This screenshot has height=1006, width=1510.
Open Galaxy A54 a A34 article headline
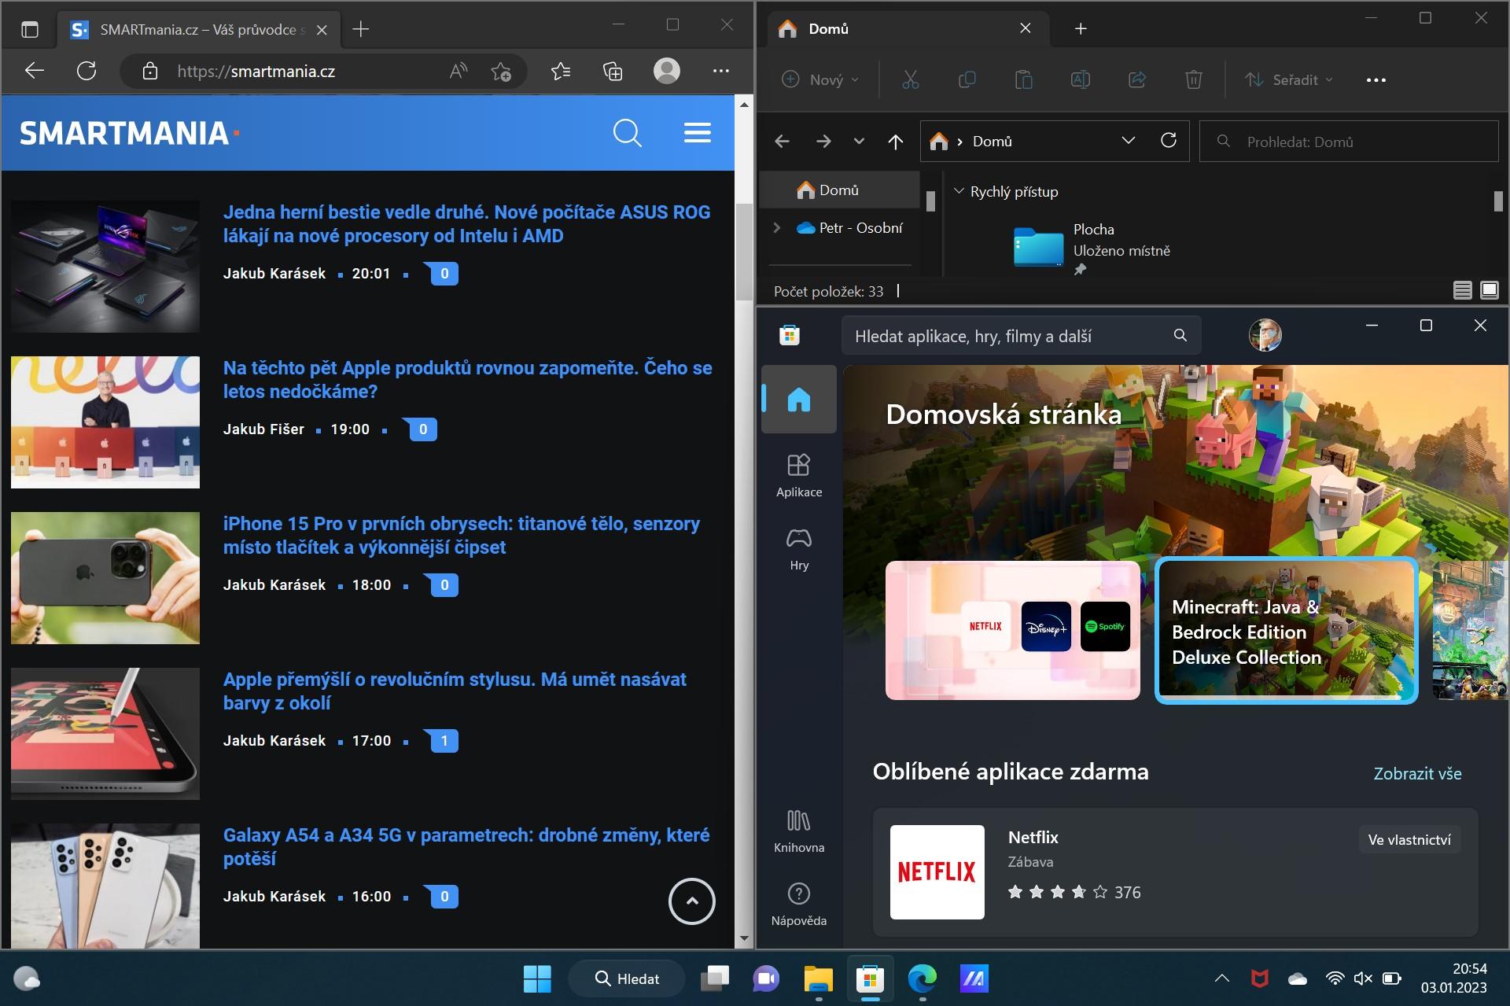466,846
